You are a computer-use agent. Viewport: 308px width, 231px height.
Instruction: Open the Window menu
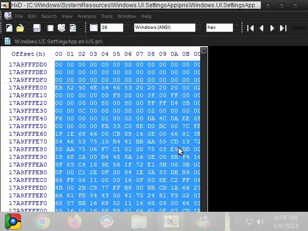[x=127, y=16]
